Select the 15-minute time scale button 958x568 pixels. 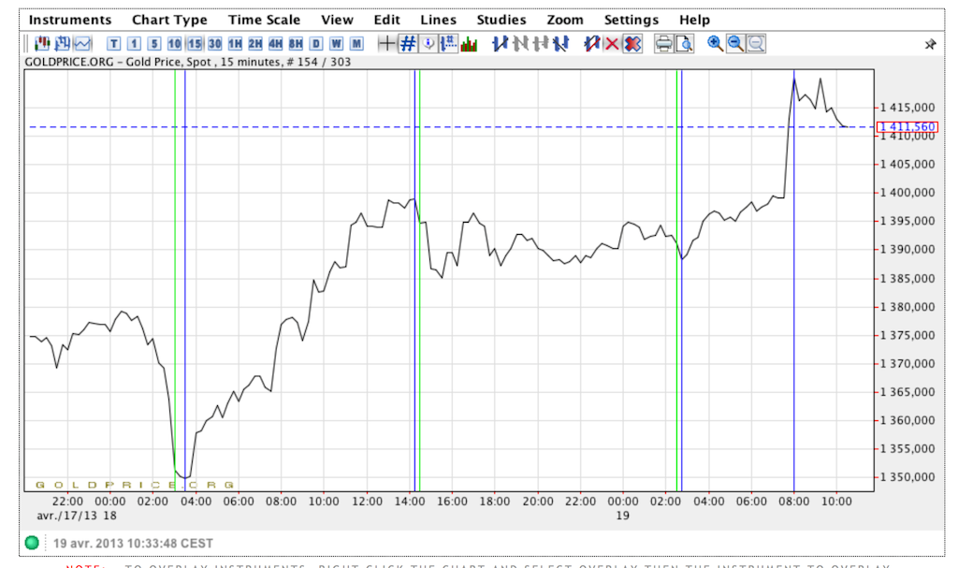pyautogui.click(x=195, y=43)
